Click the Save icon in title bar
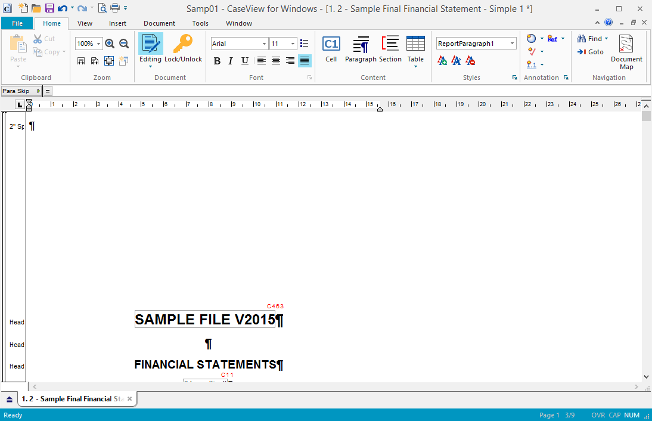Viewport: 652px width, 421px height. point(49,8)
